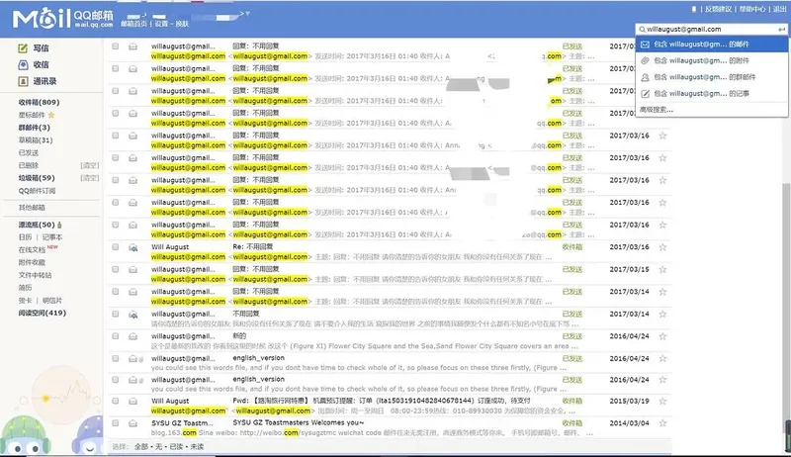Open 帮助中心 help center

coord(752,9)
